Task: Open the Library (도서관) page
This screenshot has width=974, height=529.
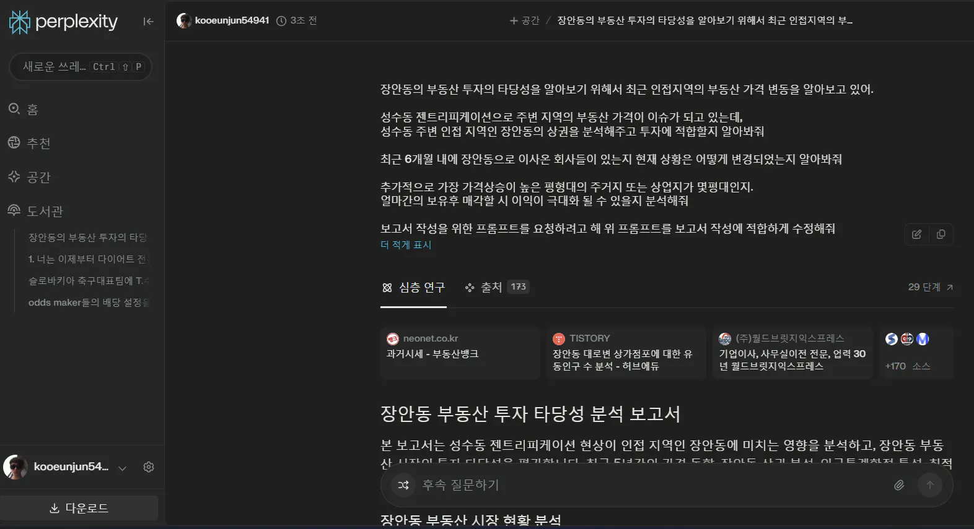Action: (x=35, y=211)
